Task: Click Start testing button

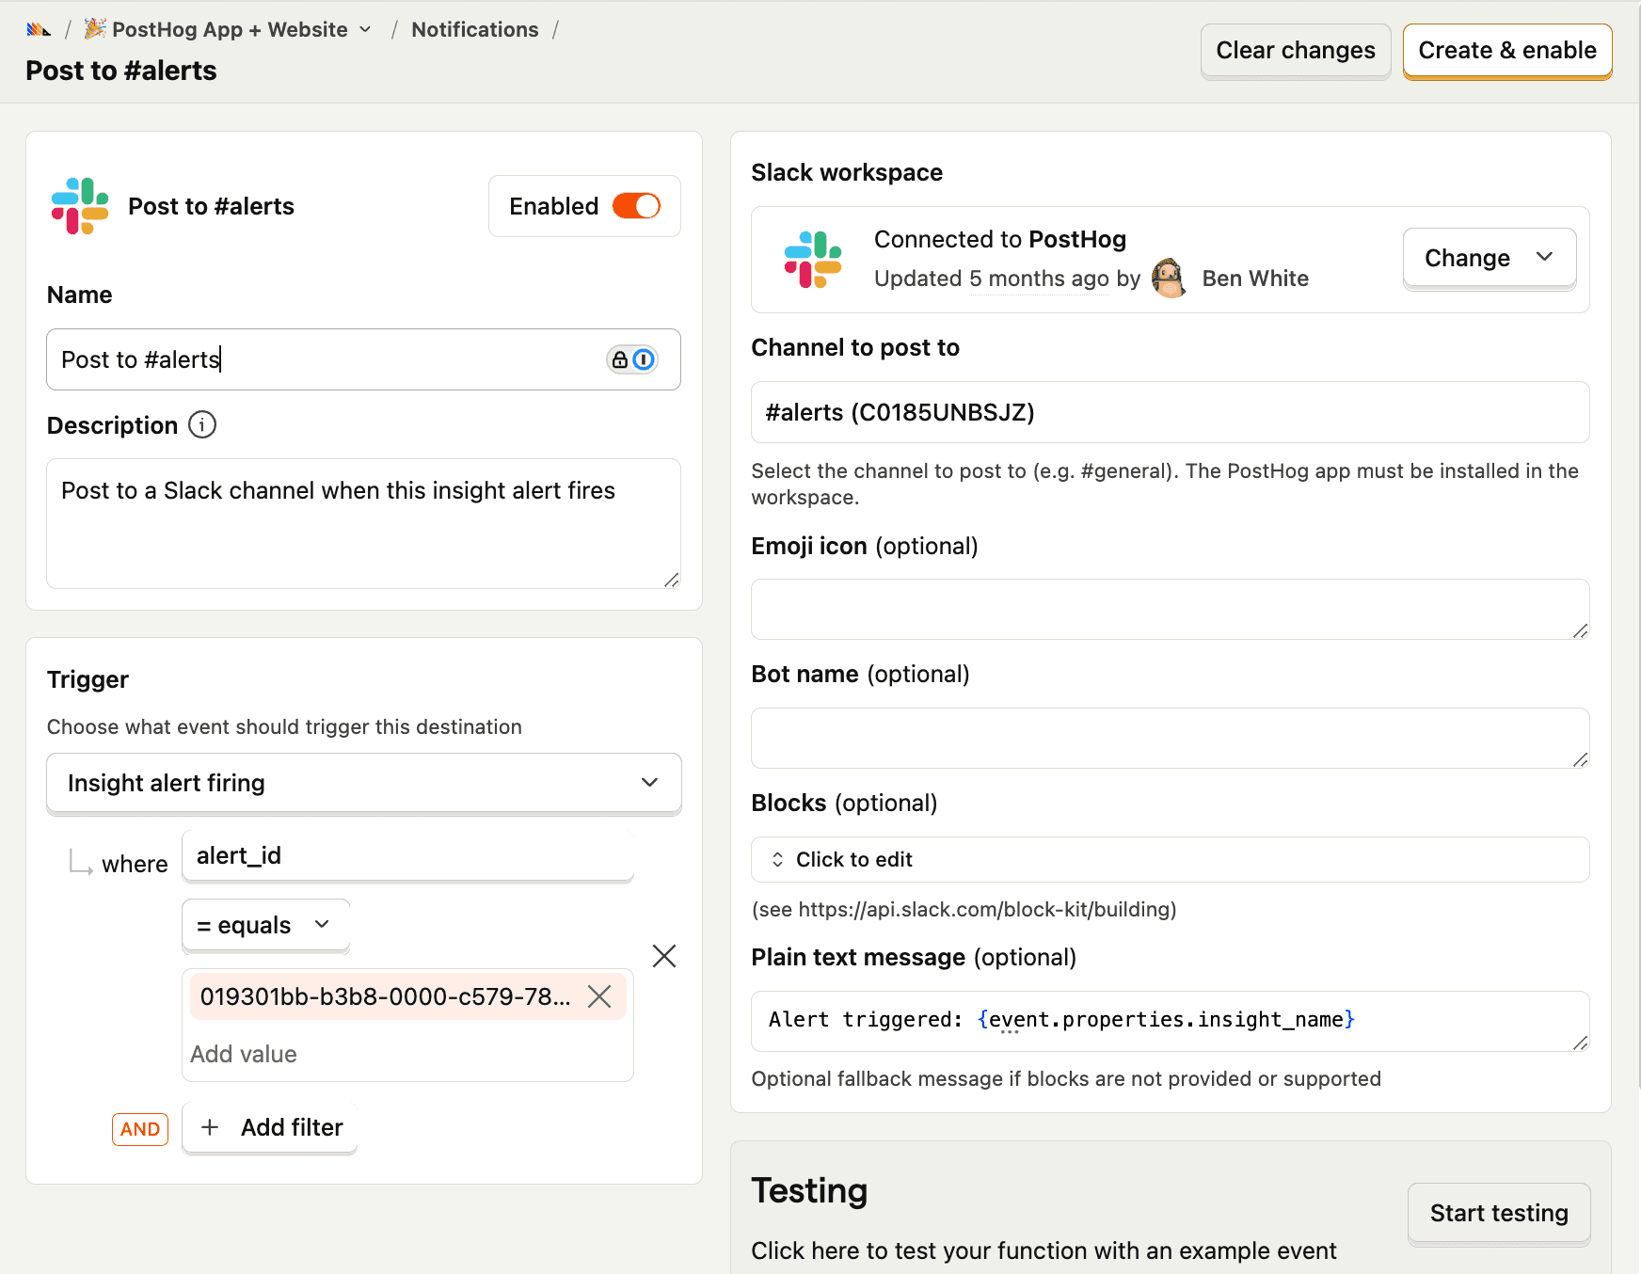Action: (x=1499, y=1213)
